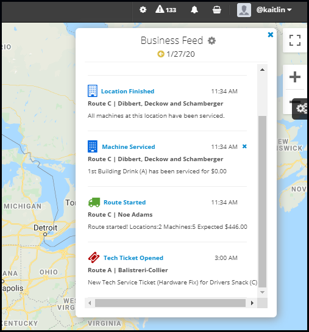This screenshot has height=332, width=309.
Task: Click the green Route Started truck icon
Action: tap(94, 202)
